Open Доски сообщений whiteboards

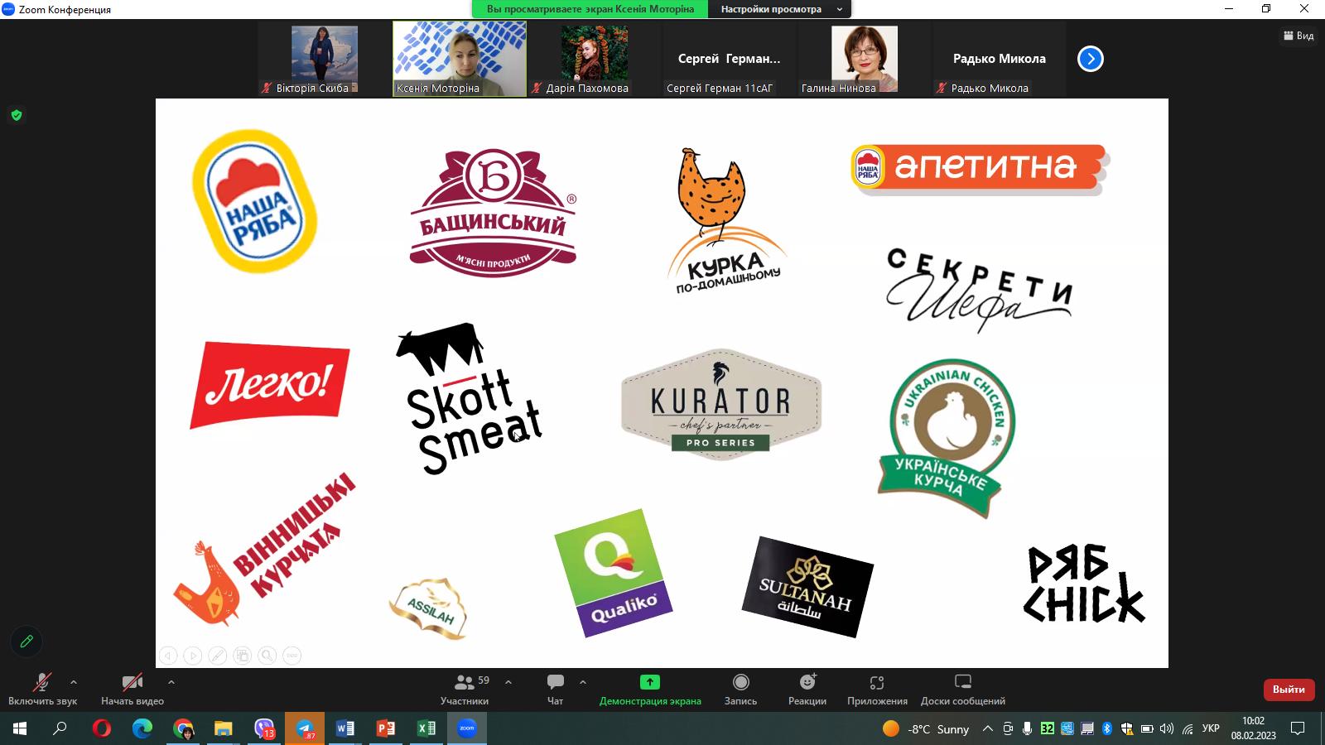963,690
